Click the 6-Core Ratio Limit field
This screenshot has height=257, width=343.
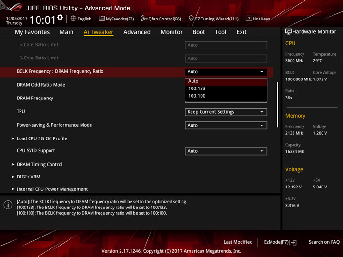(226, 59)
